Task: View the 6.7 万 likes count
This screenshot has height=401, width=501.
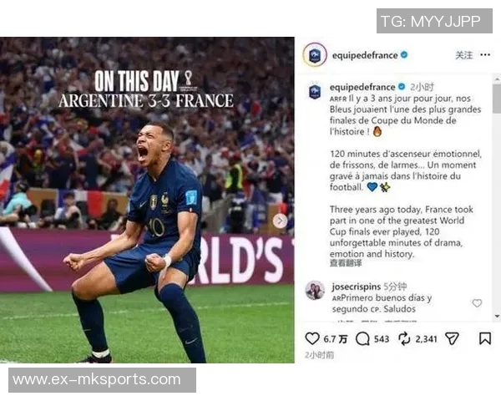Action: click(x=335, y=339)
